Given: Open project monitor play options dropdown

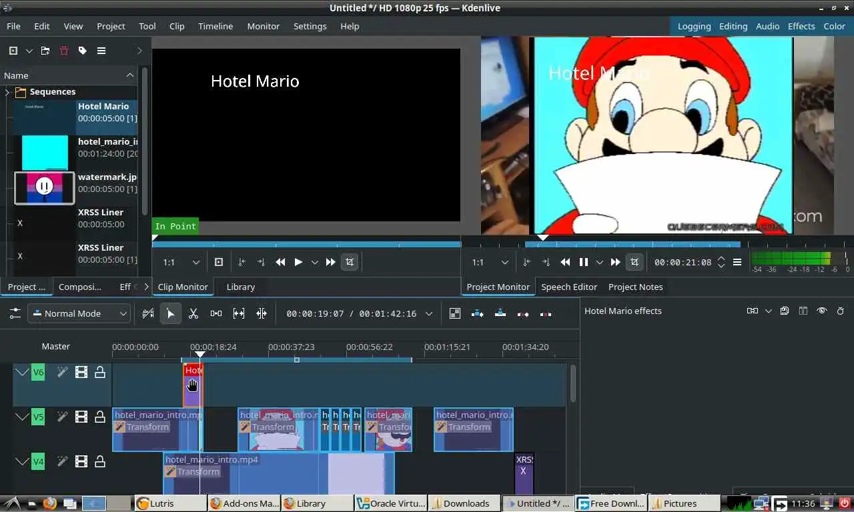Looking at the screenshot, I should tap(599, 262).
